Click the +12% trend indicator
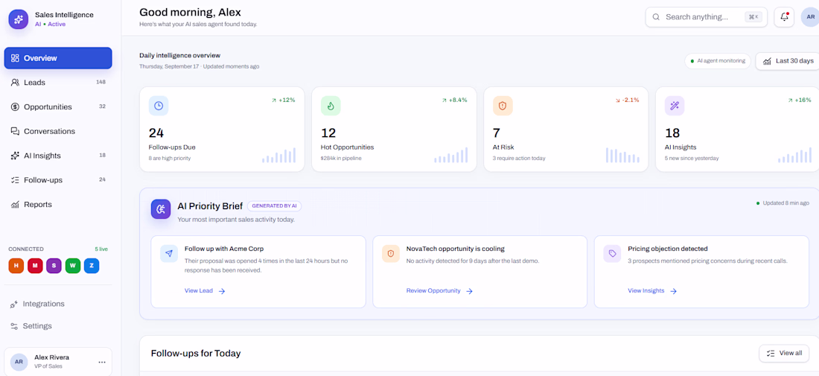 click(x=283, y=100)
